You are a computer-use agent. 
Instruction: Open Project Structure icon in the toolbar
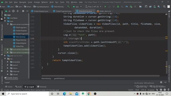click(x=141, y=7)
